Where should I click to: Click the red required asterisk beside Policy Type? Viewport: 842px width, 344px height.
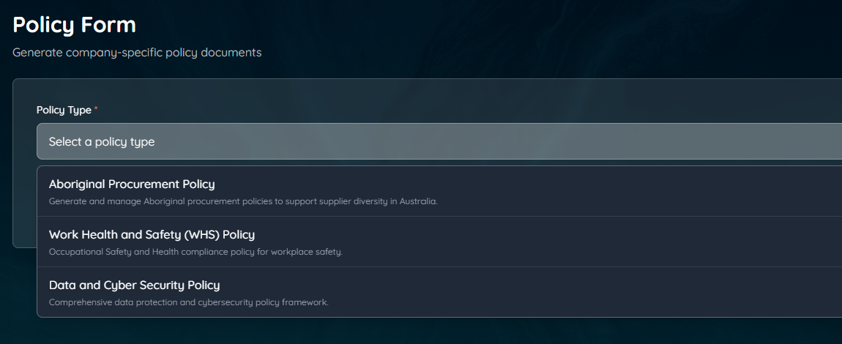pyautogui.click(x=96, y=109)
